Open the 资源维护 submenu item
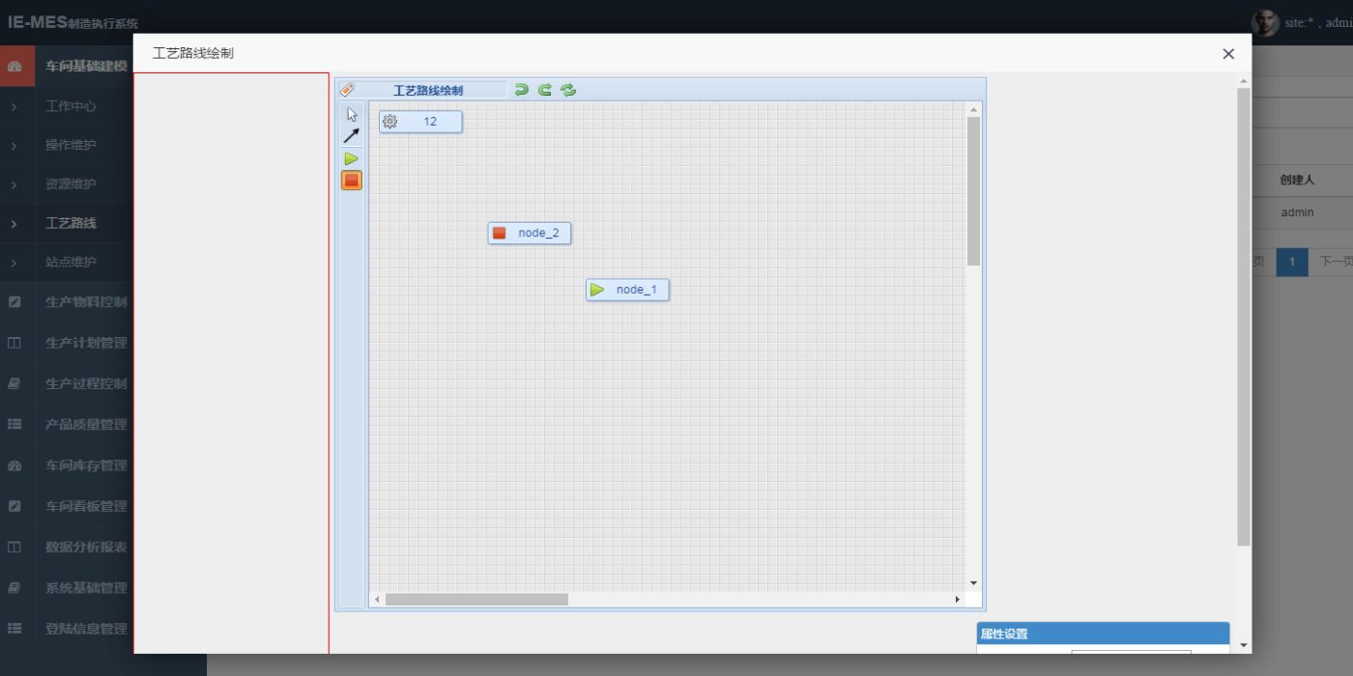Image resolution: width=1353 pixels, height=676 pixels. coord(71,184)
